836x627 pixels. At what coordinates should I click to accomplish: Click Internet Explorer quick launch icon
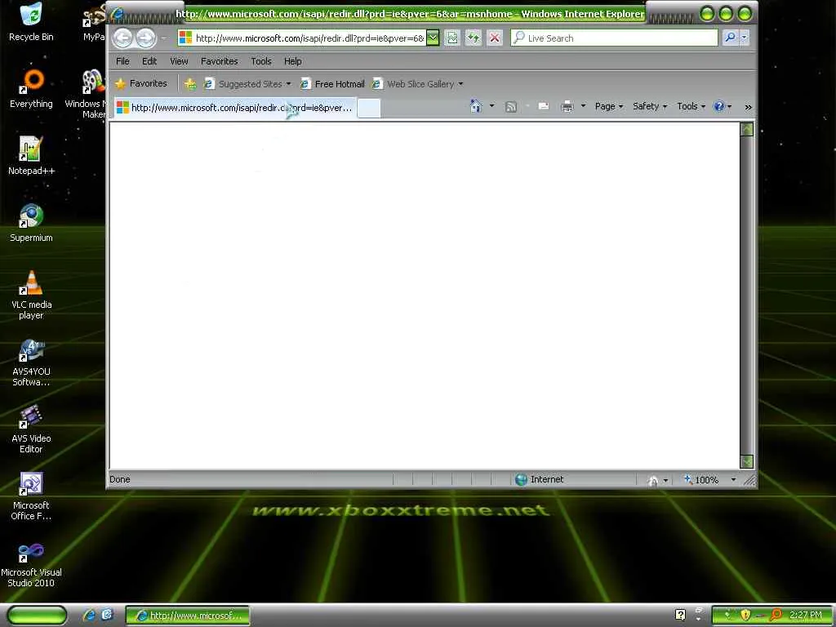pos(89,615)
